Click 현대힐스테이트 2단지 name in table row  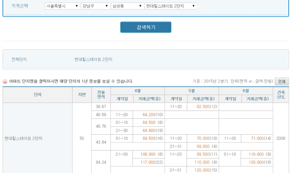pyautogui.click(x=23, y=138)
